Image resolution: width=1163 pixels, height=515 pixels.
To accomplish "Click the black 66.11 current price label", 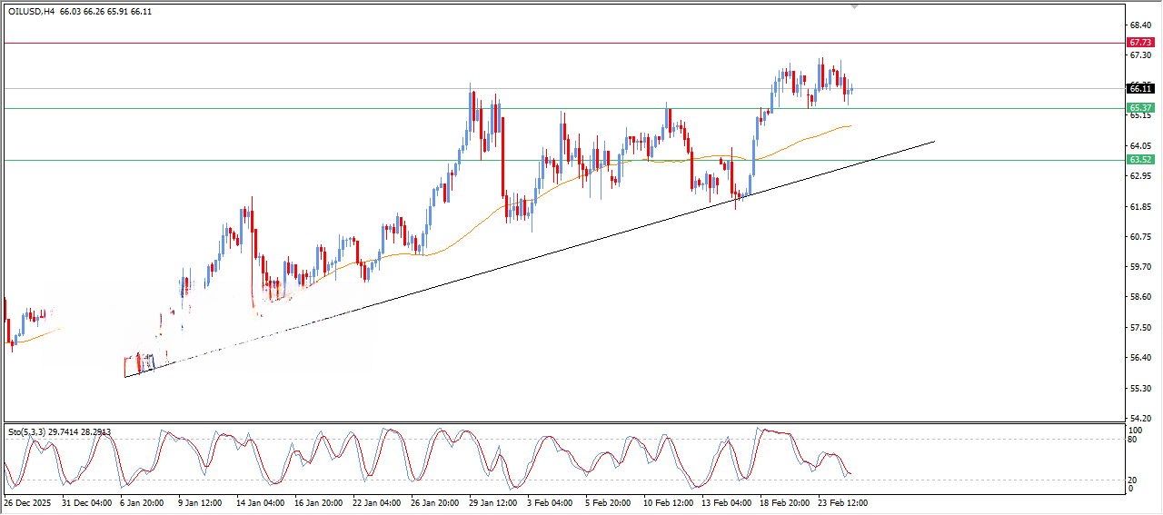I will pos(1140,88).
